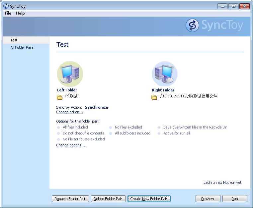The width and height of the screenshot is (253, 208).
Task: Click the Preview button
Action: click(208, 199)
